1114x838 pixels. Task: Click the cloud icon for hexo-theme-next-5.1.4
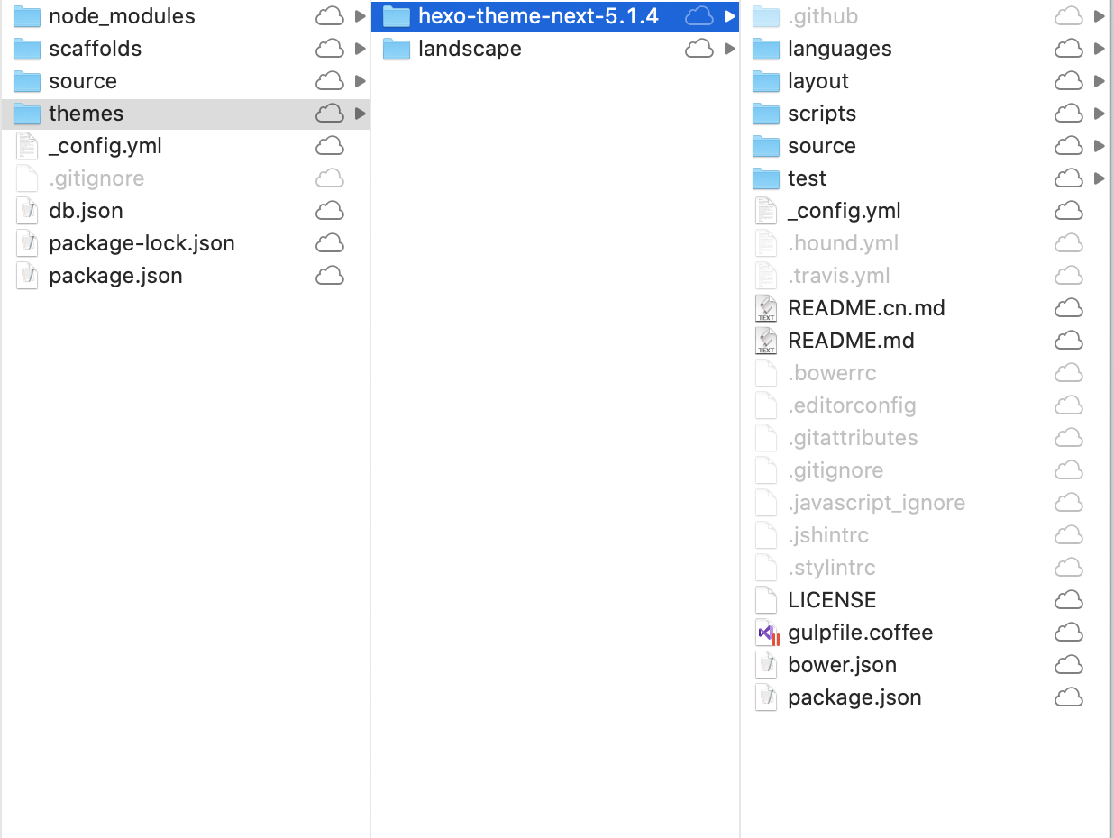tap(699, 16)
